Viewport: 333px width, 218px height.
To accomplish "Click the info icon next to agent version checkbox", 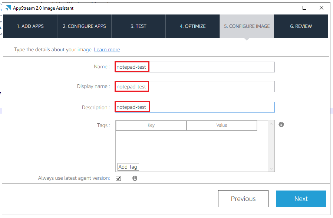I will 135,178.
